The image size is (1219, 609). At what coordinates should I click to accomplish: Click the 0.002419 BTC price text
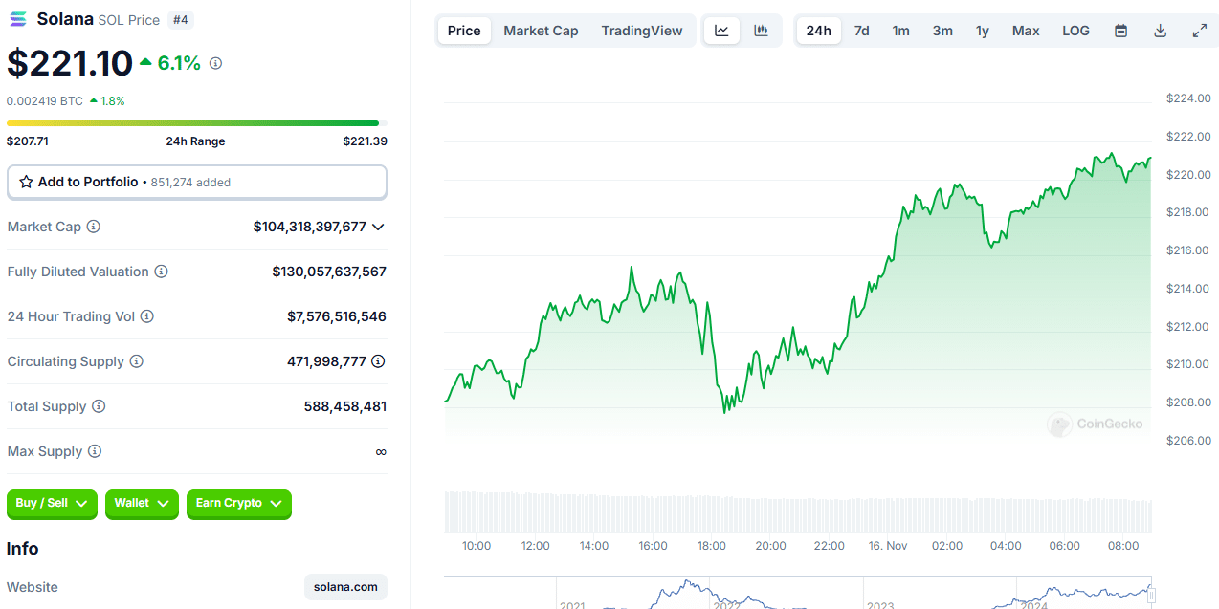45,100
